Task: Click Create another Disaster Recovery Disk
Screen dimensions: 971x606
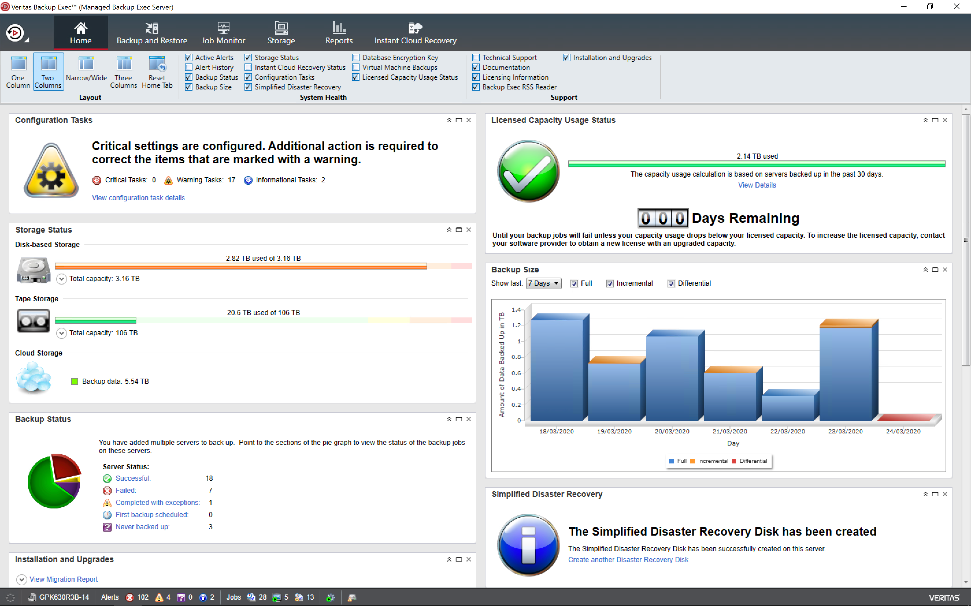Action: pyautogui.click(x=628, y=560)
